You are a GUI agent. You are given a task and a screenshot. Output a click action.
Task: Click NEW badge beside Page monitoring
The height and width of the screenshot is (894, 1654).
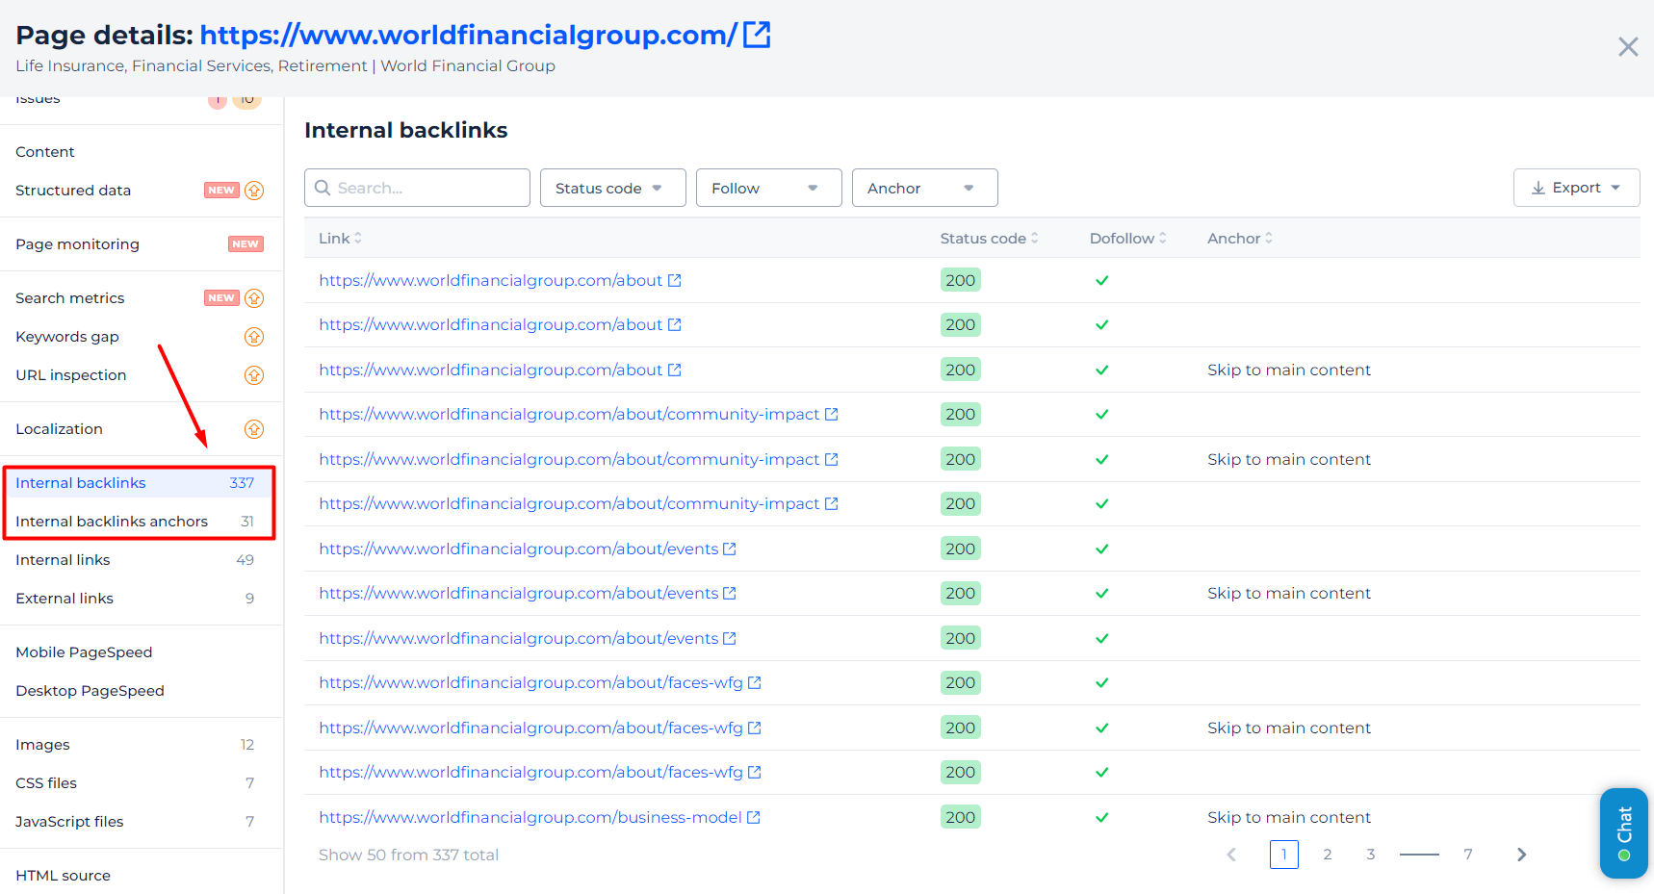pos(246,244)
